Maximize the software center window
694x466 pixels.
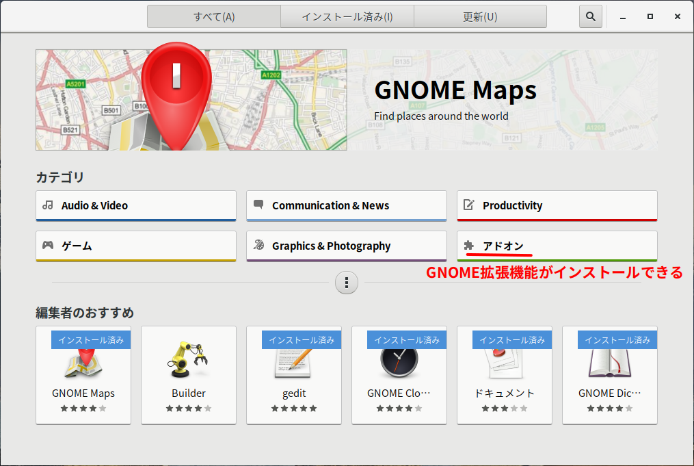click(650, 17)
